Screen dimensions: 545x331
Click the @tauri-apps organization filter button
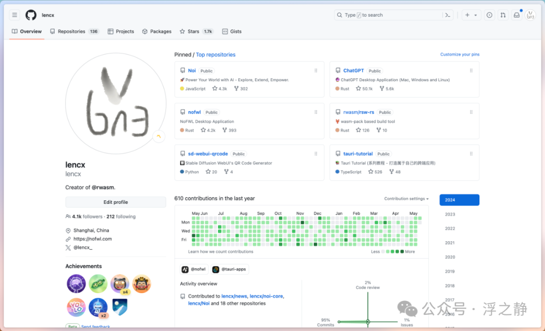pyautogui.click(x=230, y=269)
